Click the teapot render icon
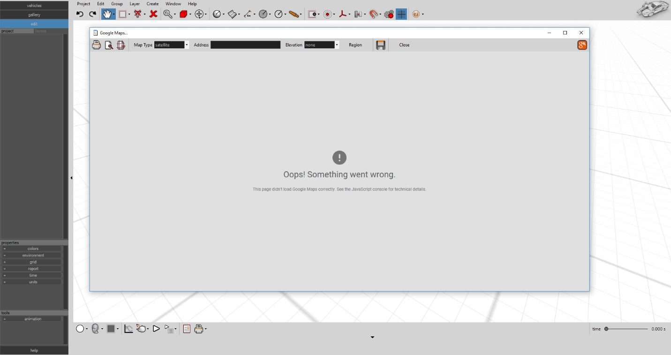The image size is (671, 355). click(x=141, y=329)
